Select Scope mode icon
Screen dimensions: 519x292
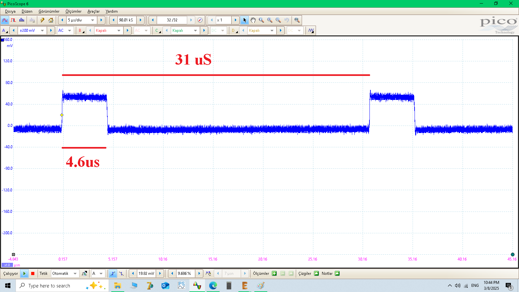pos(5,20)
